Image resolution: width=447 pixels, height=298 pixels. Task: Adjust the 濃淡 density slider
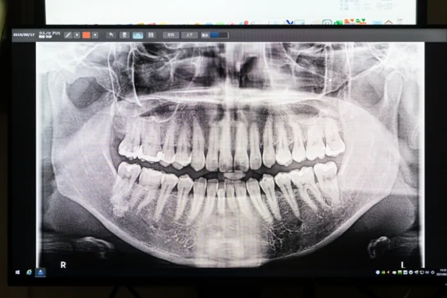pyautogui.click(x=218, y=35)
